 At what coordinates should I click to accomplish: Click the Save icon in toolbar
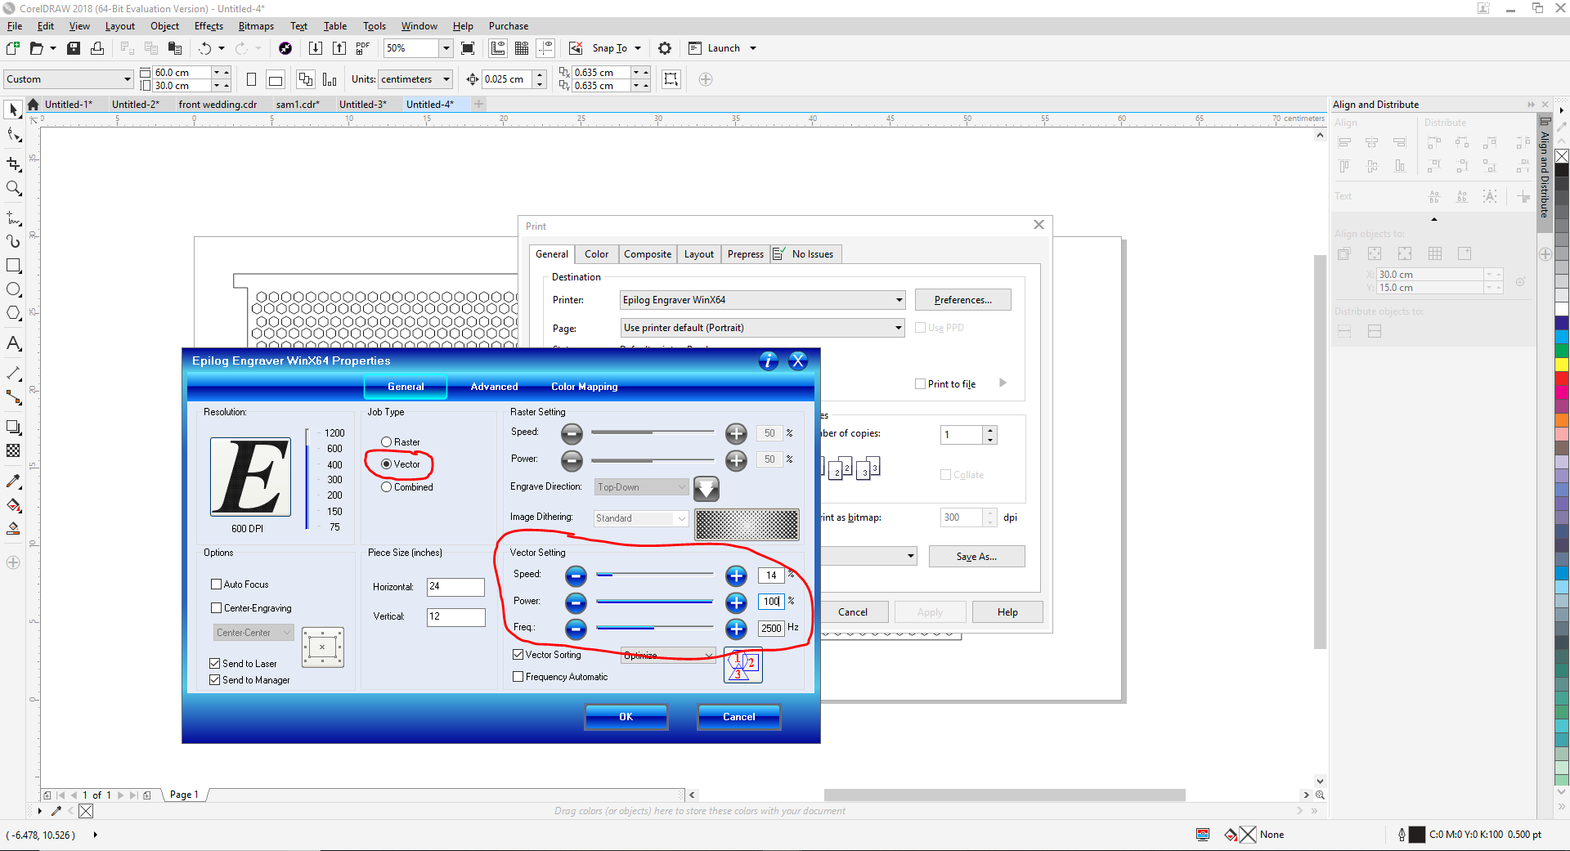[74, 48]
